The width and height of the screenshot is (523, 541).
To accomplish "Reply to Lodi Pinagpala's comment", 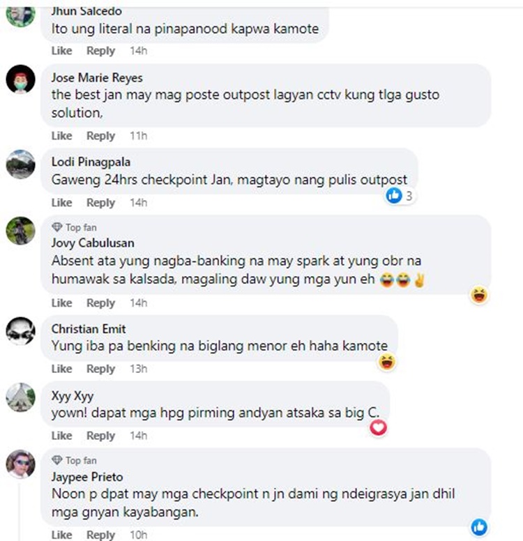I will click(x=100, y=203).
